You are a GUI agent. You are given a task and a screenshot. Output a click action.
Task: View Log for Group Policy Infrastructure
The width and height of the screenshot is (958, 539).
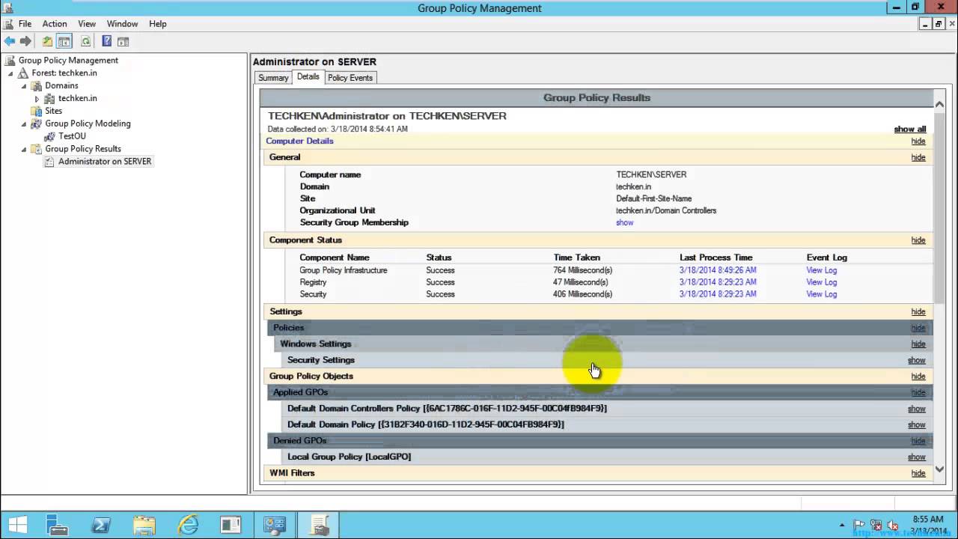[x=821, y=270]
